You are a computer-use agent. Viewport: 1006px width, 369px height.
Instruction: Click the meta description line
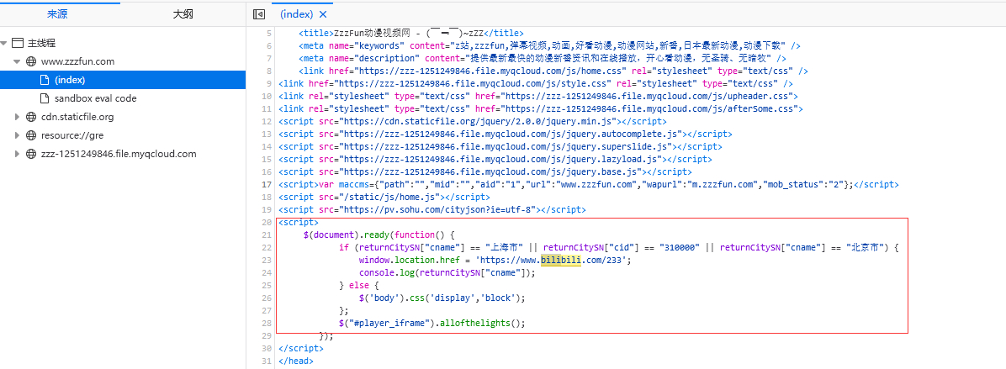pyautogui.click(x=542, y=58)
